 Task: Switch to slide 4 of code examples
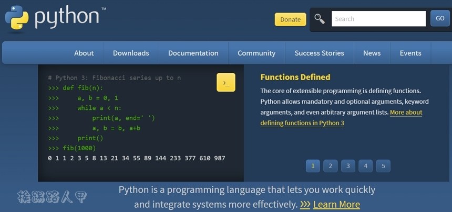[x=365, y=166]
